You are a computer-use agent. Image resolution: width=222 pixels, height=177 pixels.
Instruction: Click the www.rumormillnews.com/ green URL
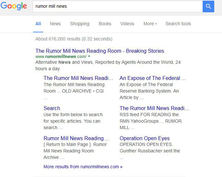pos(61,57)
